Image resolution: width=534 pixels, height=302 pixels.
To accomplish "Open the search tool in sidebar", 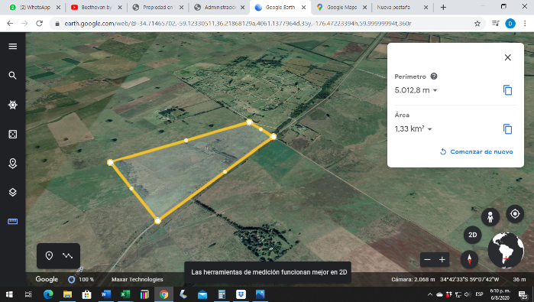I will [12, 76].
